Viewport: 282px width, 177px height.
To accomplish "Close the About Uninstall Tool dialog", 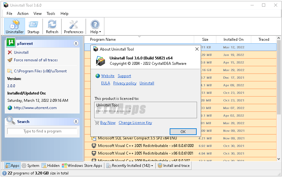I will [197, 49].
